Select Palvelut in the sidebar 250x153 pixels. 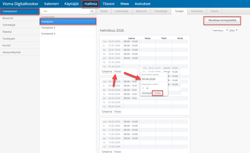click(20, 32)
